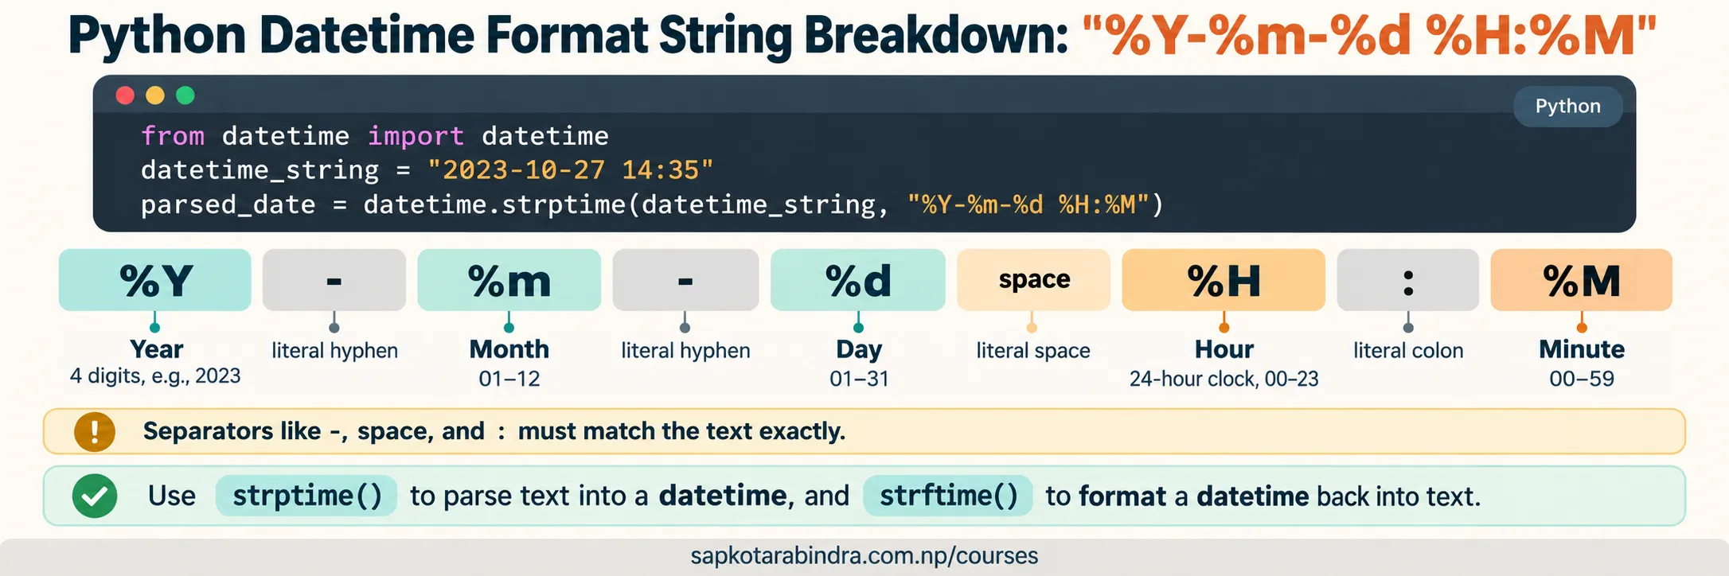Select the %m month token box
The height and width of the screenshot is (576, 1729).
click(x=509, y=280)
